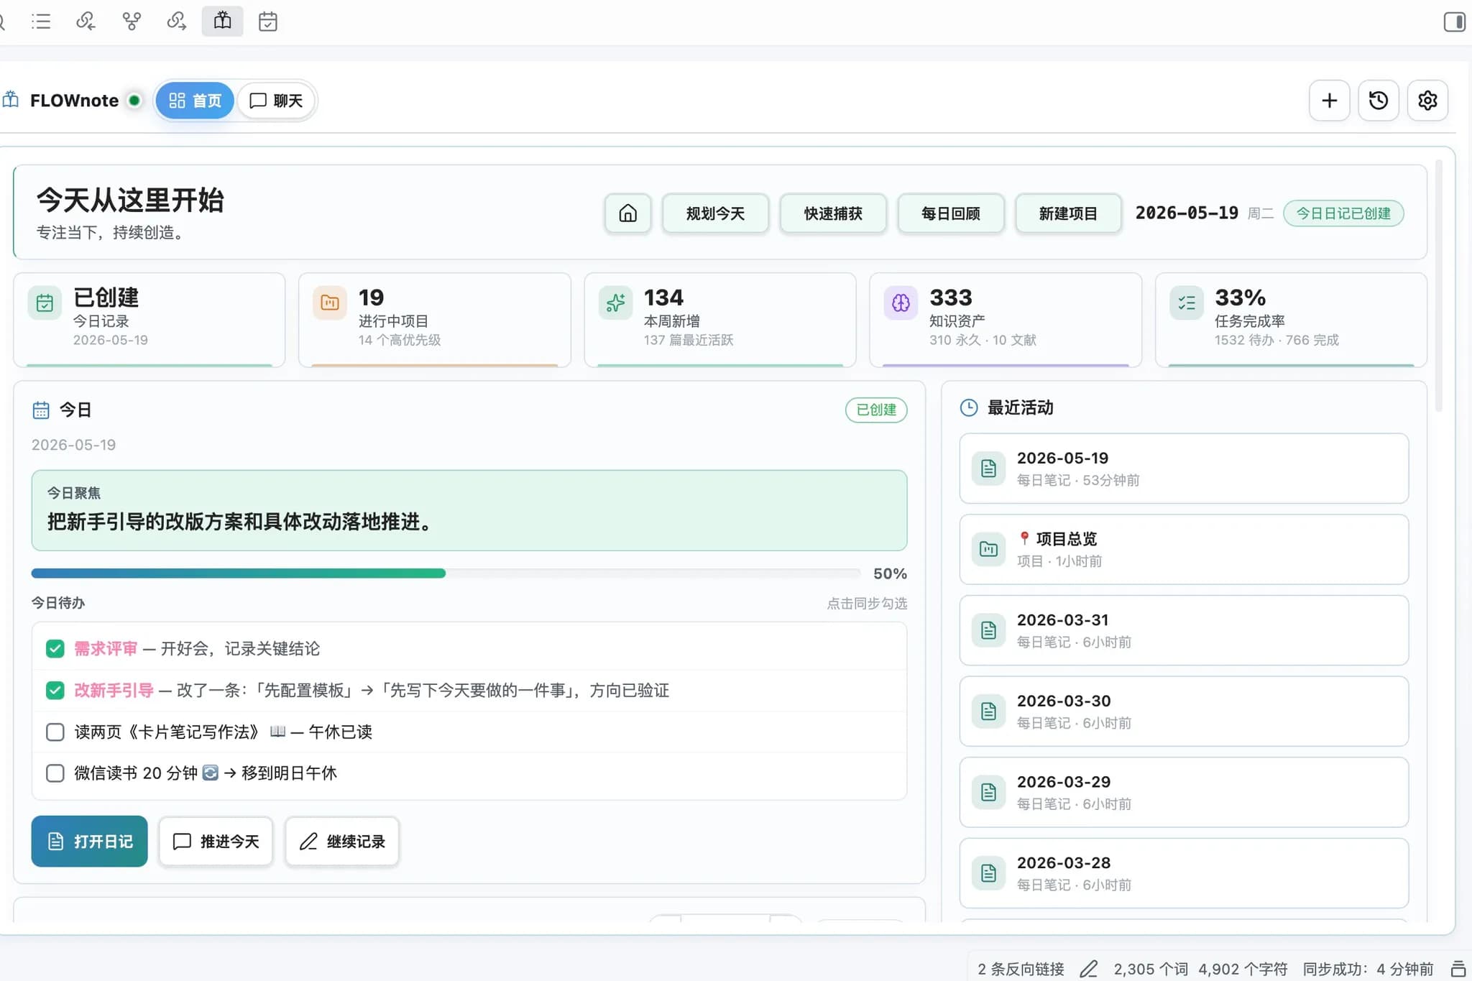Screen dimensions: 1472x981
Task: Click the outgoing links icon in top toolbar
Action: 177,22
